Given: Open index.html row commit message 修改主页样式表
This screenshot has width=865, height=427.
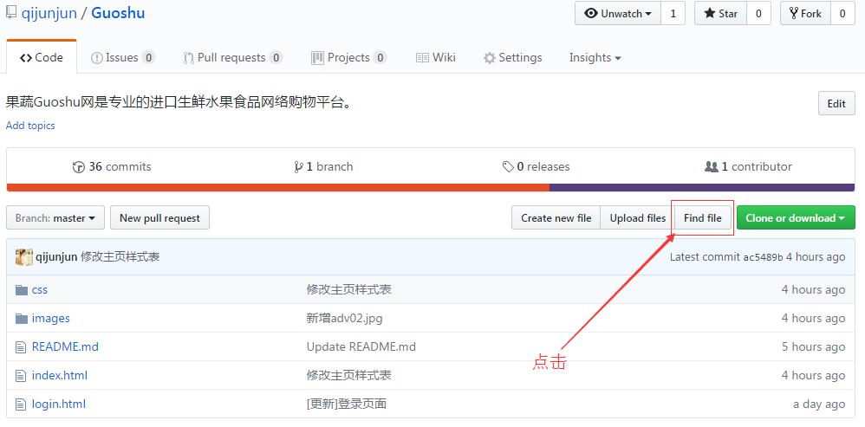Looking at the screenshot, I should pyautogui.click(x=349, y=376).
